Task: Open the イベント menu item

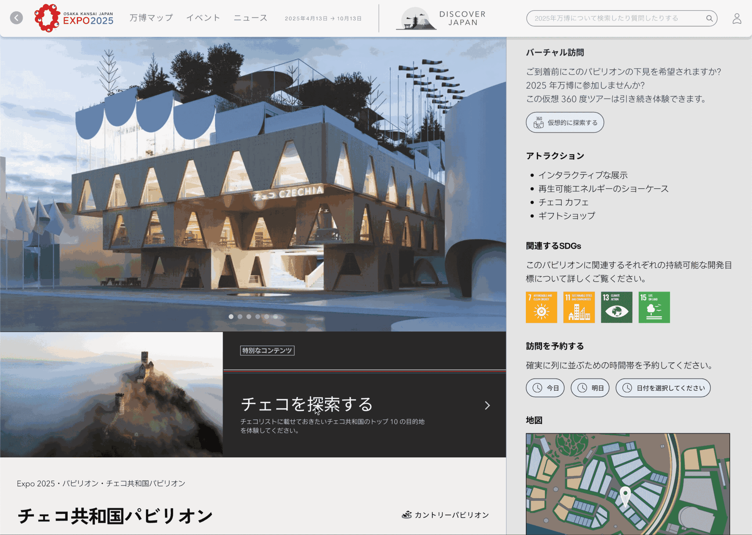Action: [203, 18]
